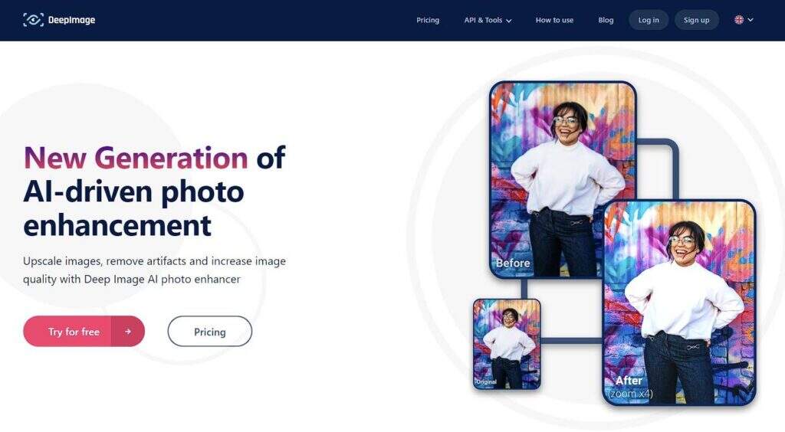Screen dimensions: 785x432
Task: Open the Blog page
Action: 606,20
